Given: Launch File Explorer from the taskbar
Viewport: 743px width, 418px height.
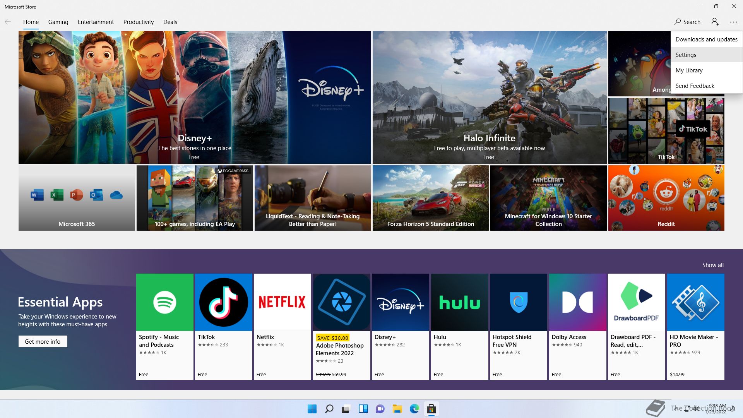Looking at the screenshot, I should 397,409.
